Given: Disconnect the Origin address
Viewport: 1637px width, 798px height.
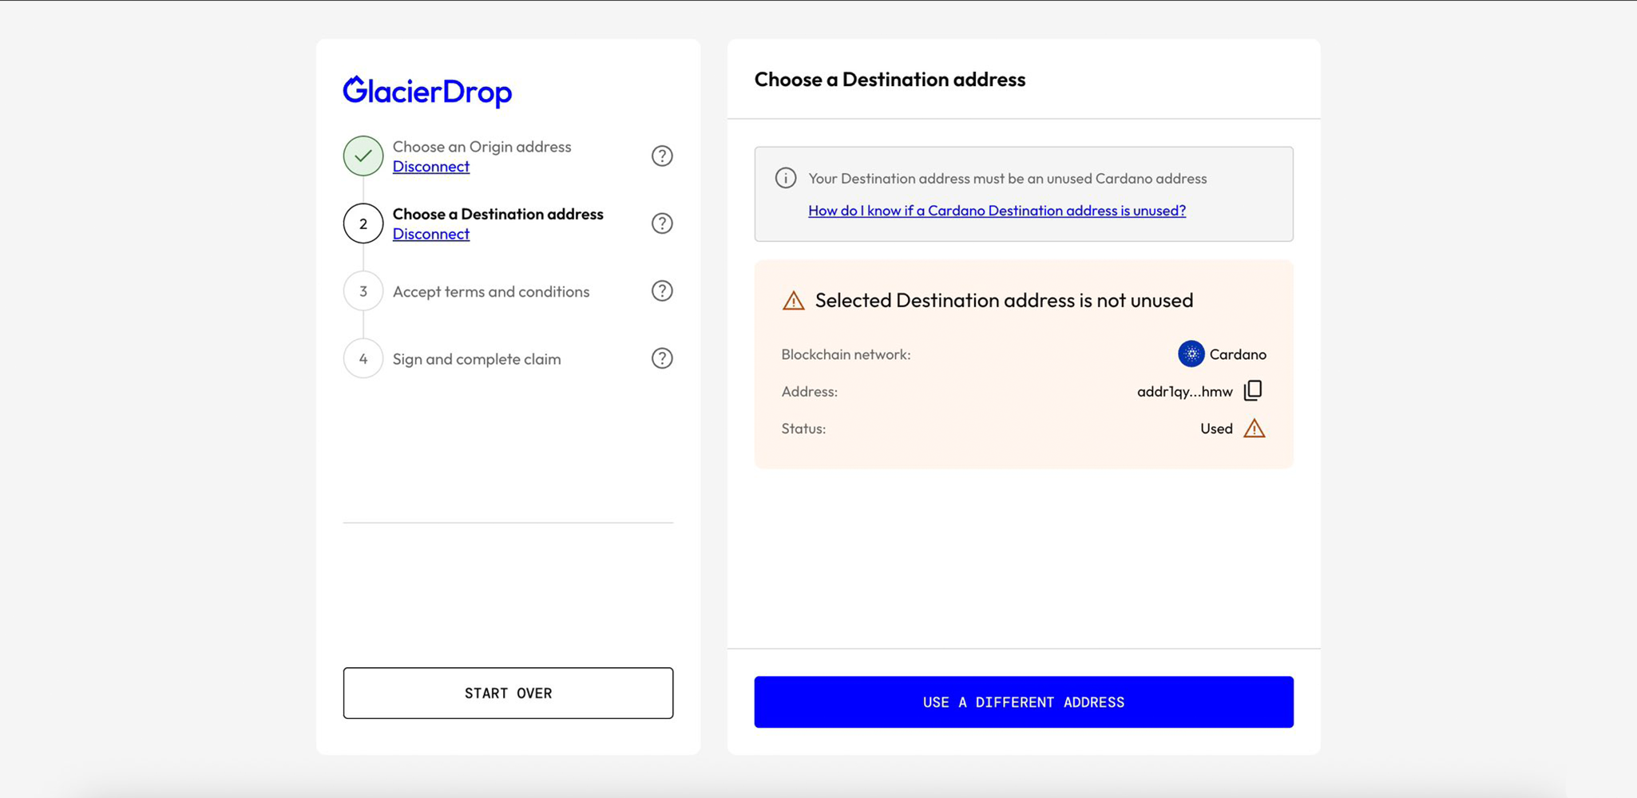Looking at the screenshot, I should [x=430, y=167].
